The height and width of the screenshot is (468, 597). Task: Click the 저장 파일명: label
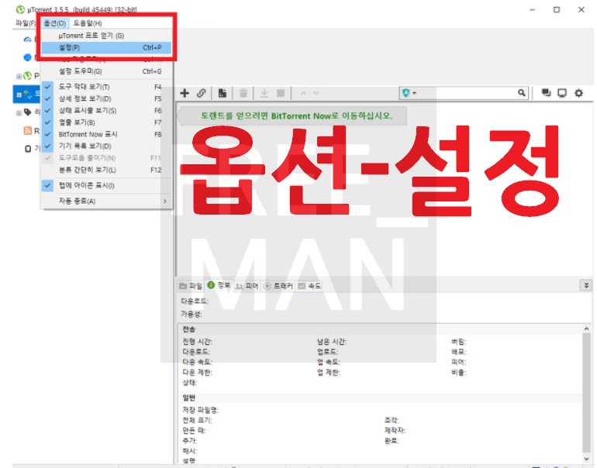point(201,410)
